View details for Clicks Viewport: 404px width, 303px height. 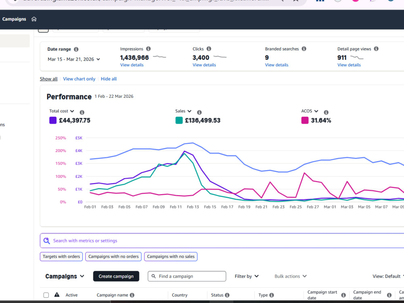coord(204,65)
